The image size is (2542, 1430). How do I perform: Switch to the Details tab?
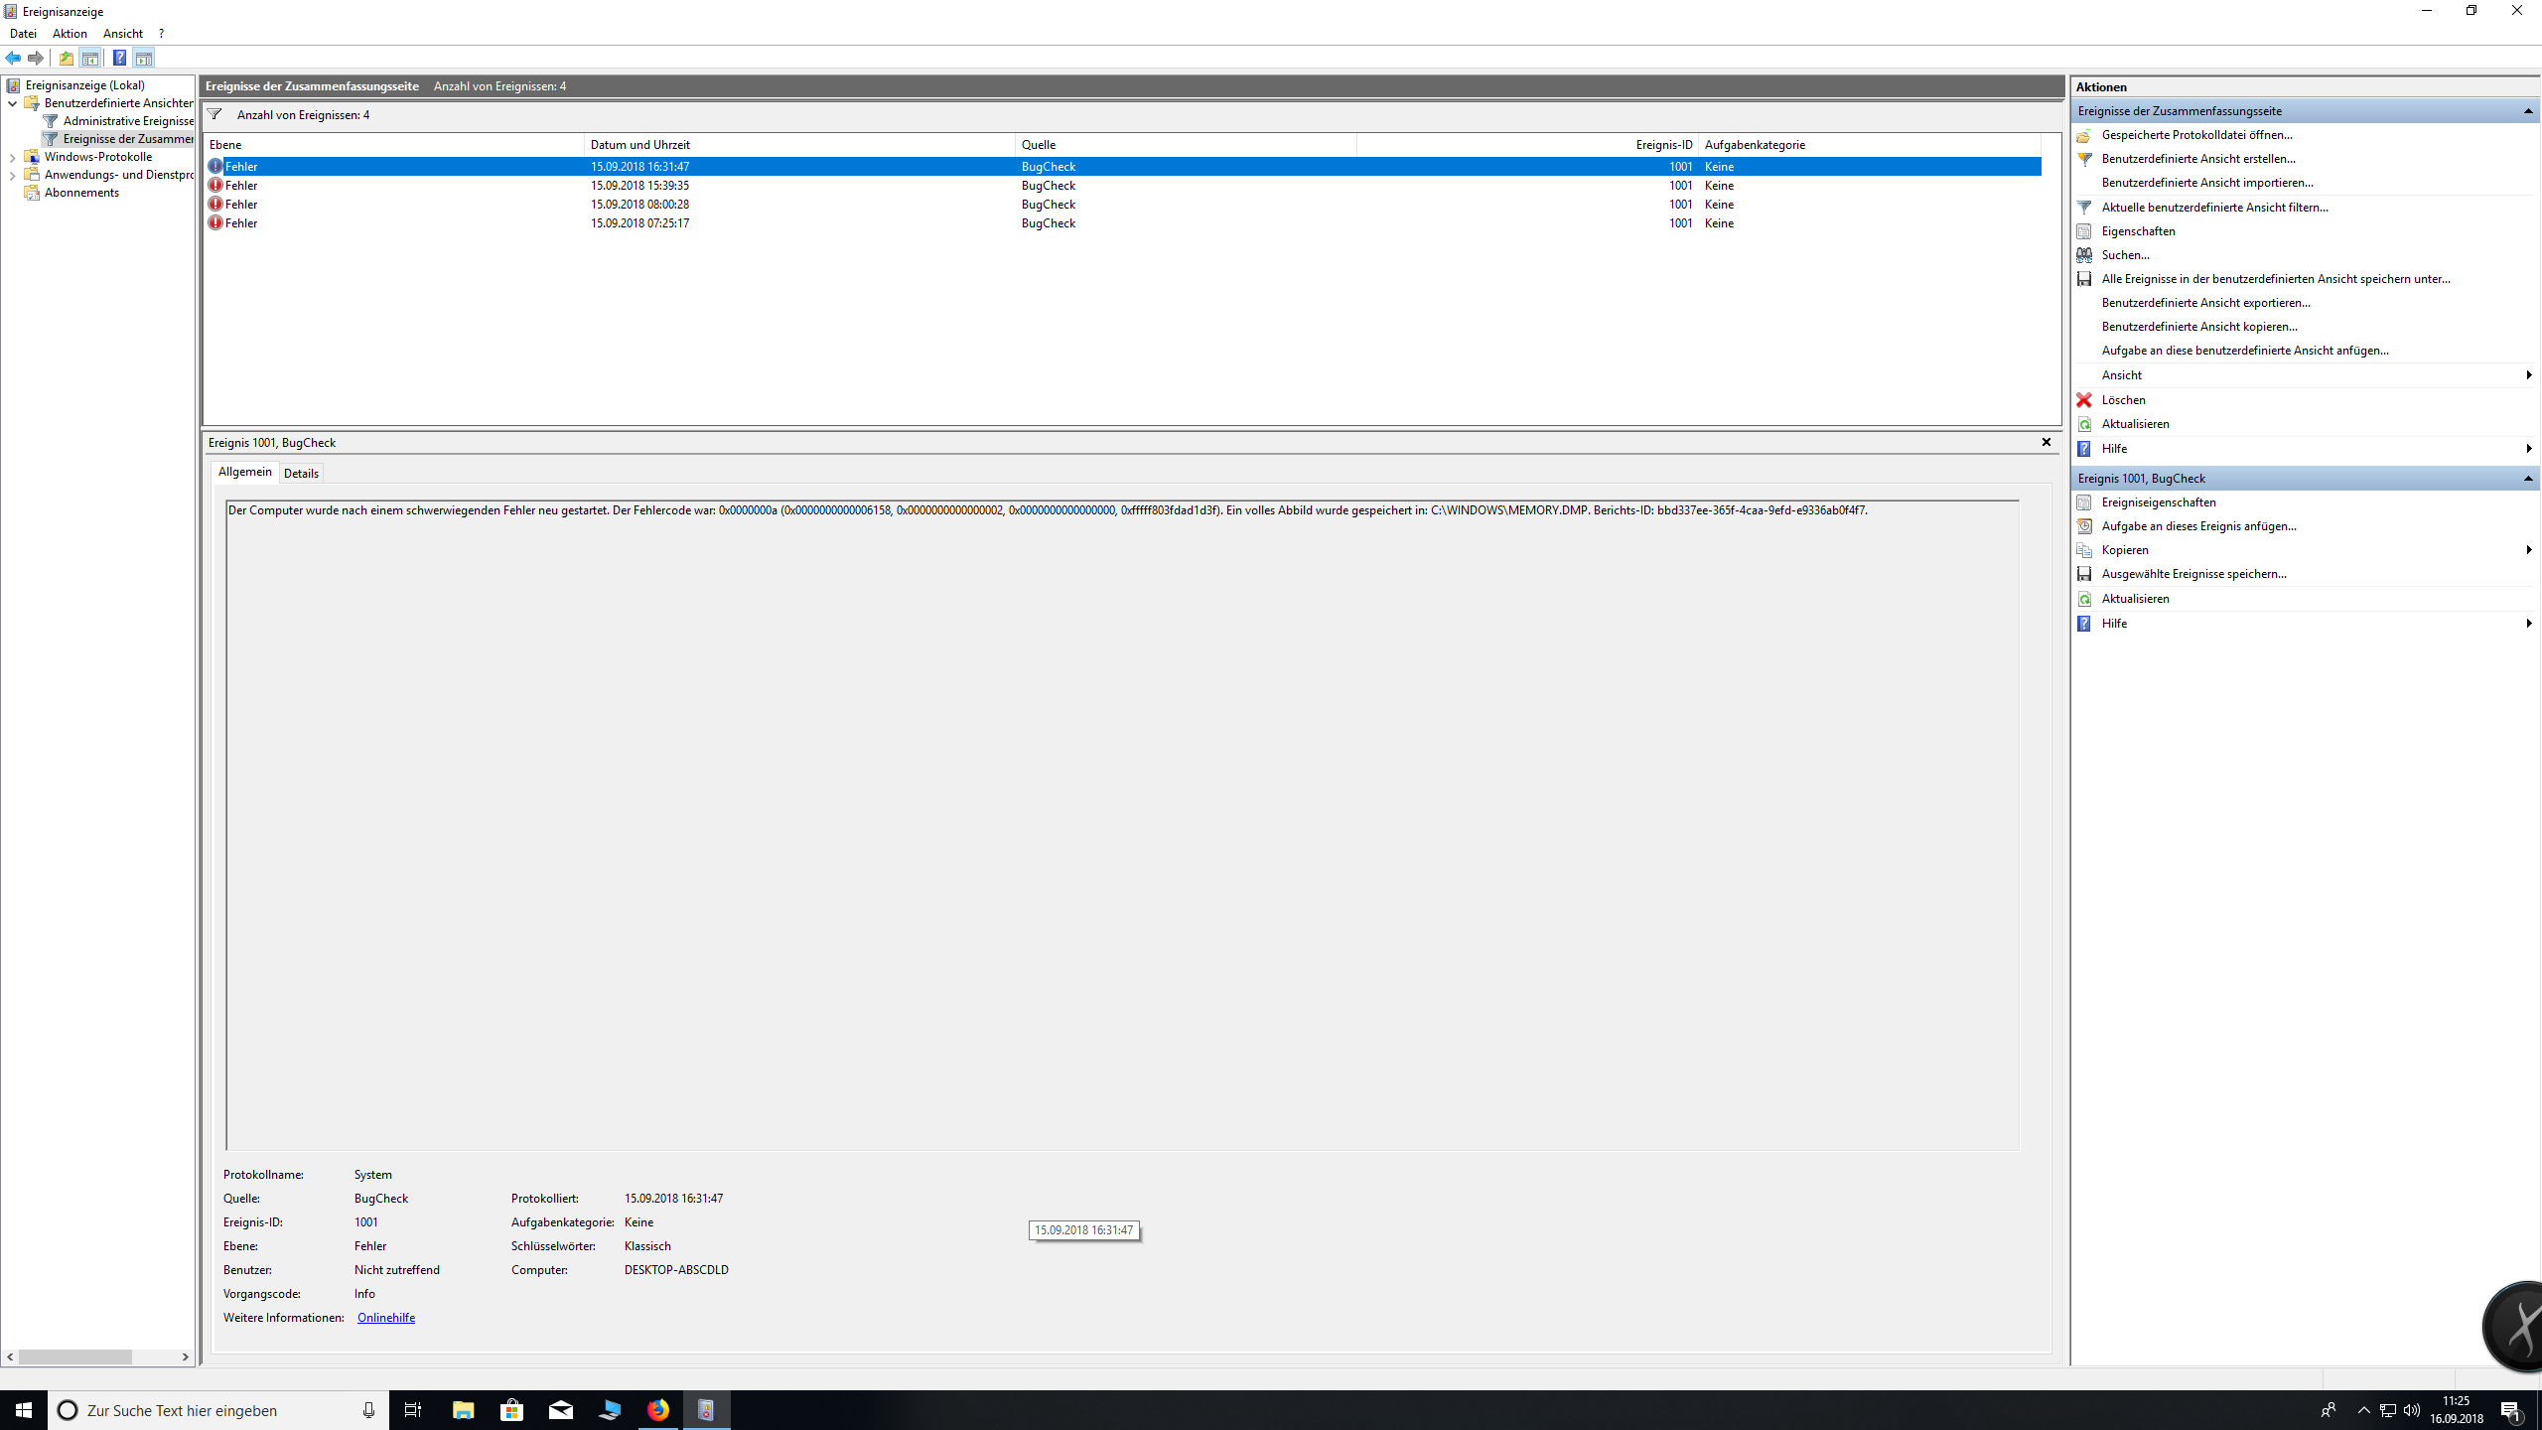tap(301, 474)
